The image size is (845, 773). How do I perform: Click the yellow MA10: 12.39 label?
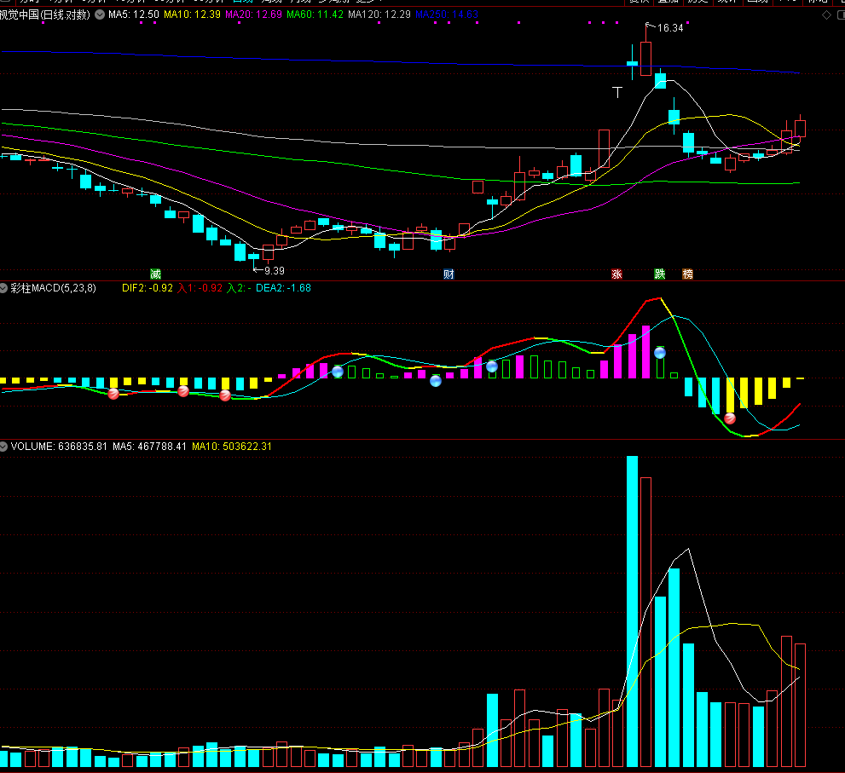[193, 14]
